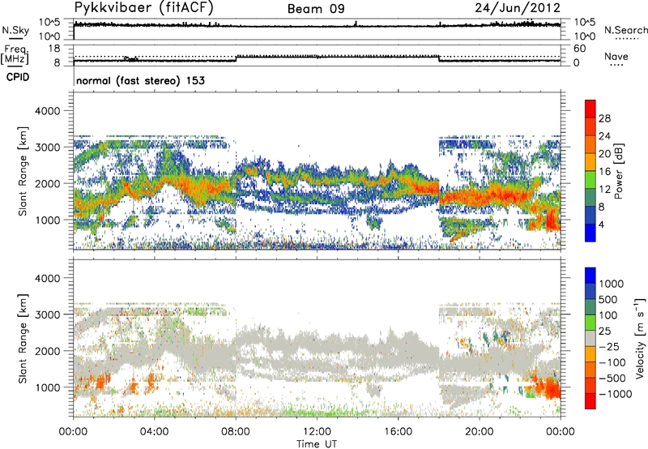Click the '28' tick on Power scale
The height and width of the screenshot is (449, 648).
coord(604,118)
